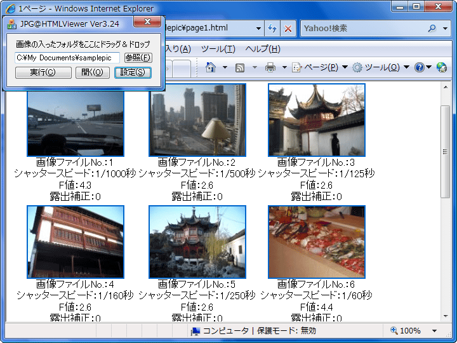The height and width of the screenshot is (343, 457).
Task: Click the 設定(S) button
Action: [133, 72]
